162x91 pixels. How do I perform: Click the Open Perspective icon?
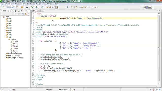pyautogui.click(x=144, y=7)
